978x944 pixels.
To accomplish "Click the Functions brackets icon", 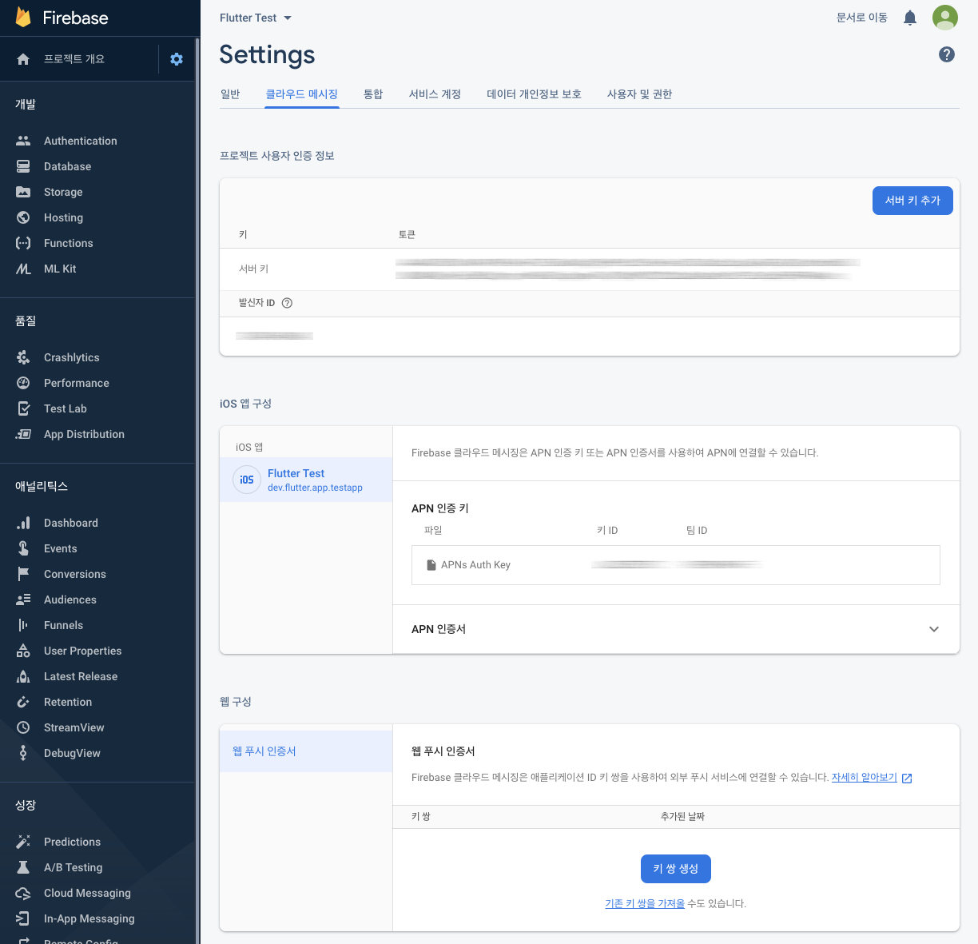I will 23,243.
